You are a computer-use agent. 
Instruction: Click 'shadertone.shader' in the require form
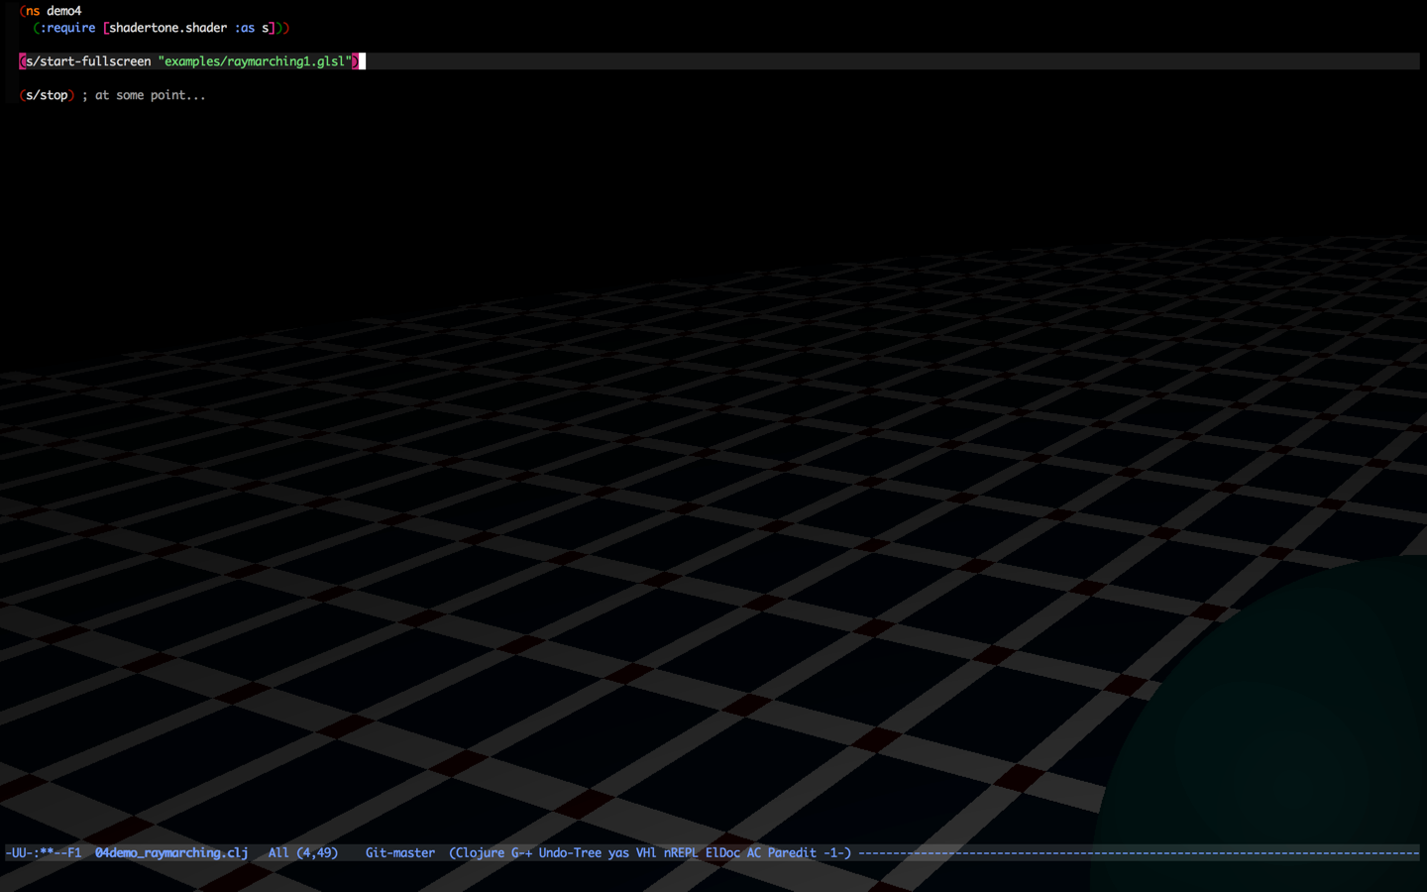[x=168, y=28]
